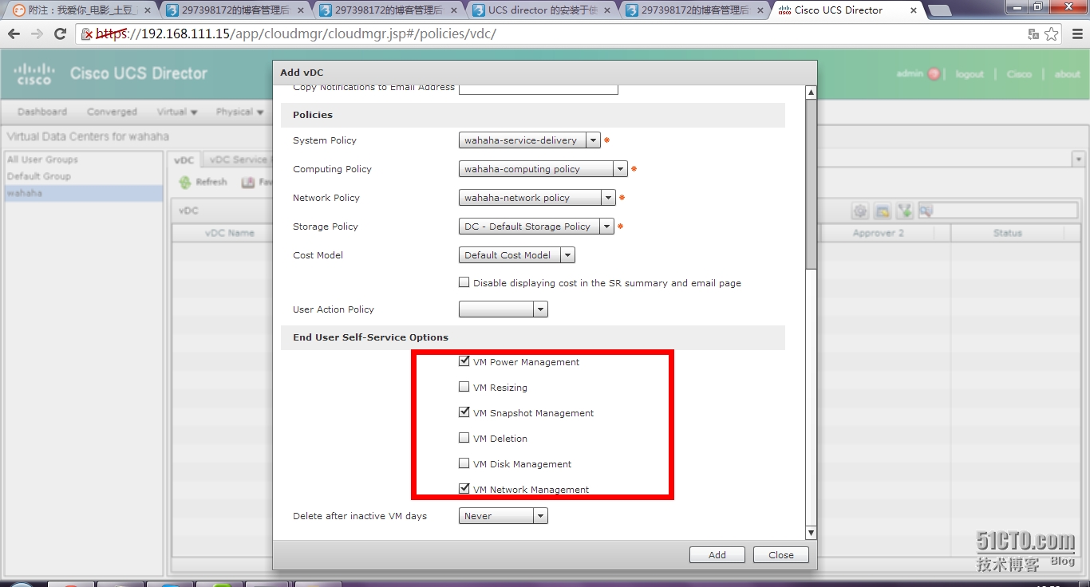Click the logout link
This screenshot has height=587, width=1090.
pyautogui.click(x=970, y=74)
